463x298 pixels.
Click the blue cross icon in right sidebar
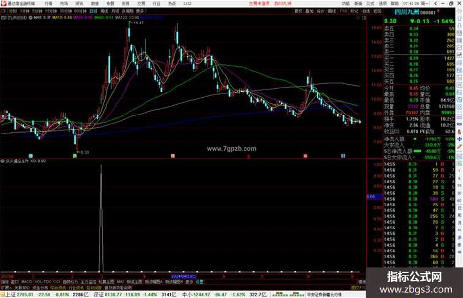pyautogui.click(x=459, y=139)
